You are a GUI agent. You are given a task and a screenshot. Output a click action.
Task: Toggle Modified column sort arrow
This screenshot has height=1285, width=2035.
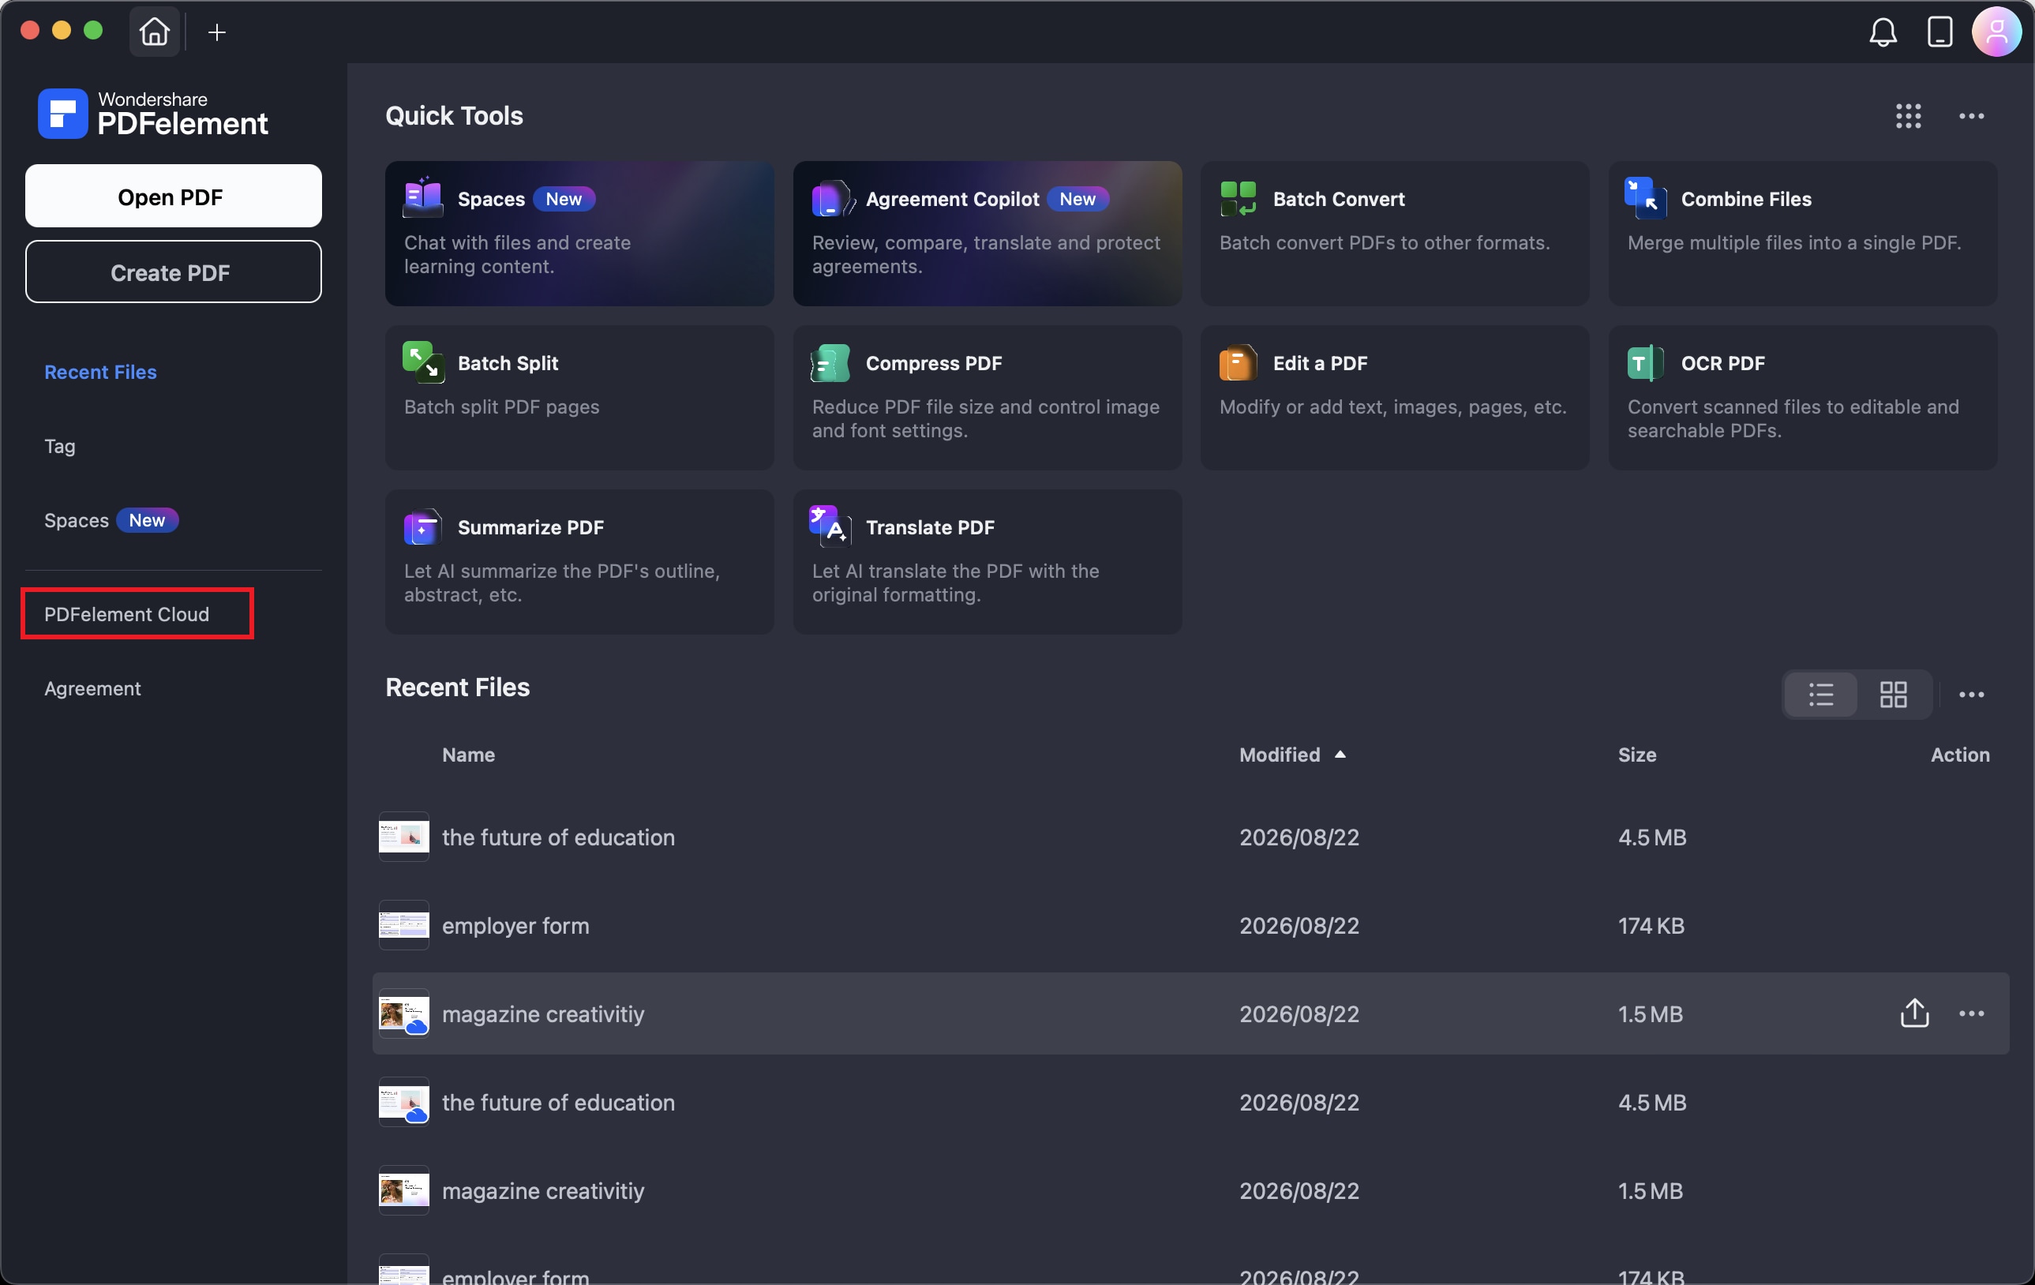[x=1340, y=754]
